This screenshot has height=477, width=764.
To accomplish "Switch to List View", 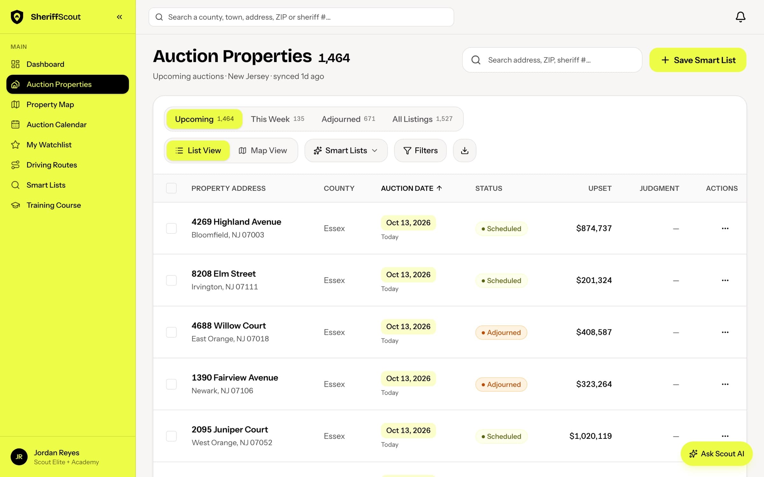I will pos(198,150).
